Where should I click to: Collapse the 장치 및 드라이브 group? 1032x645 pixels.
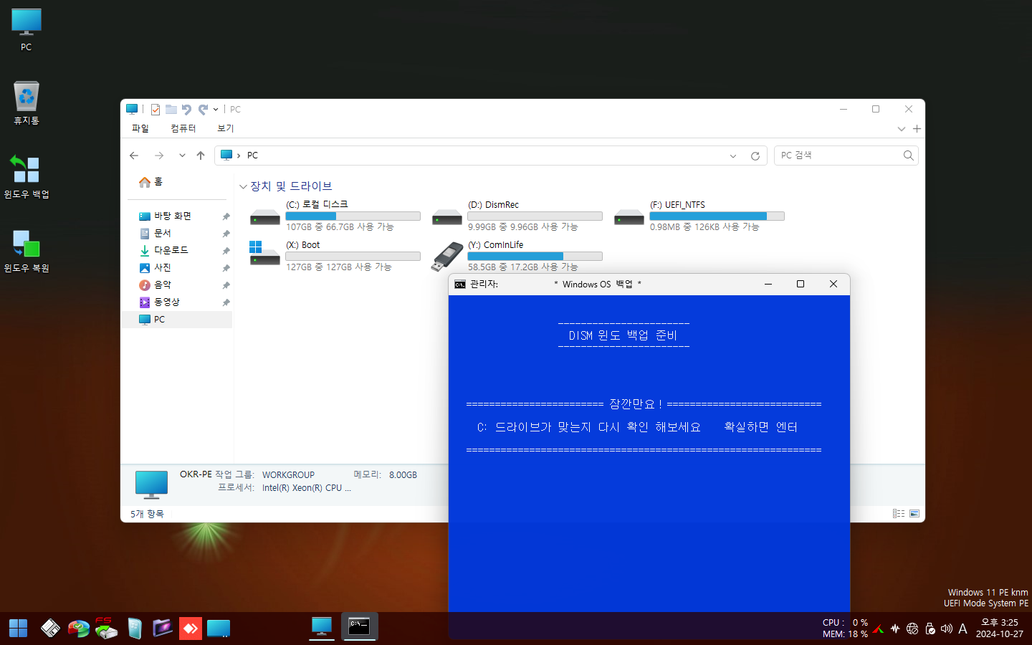point(243,187)
